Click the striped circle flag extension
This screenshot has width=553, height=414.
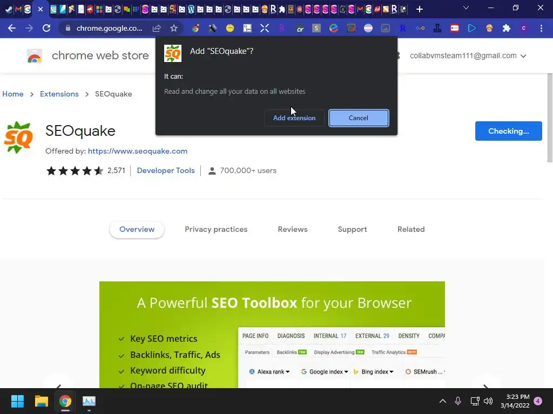(368, 28)
